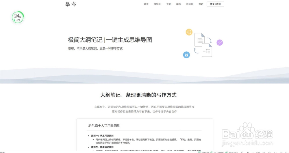Click the mind-map document icon
The width and height of the screenshot is (289, 153).
[x=207, y=50]
